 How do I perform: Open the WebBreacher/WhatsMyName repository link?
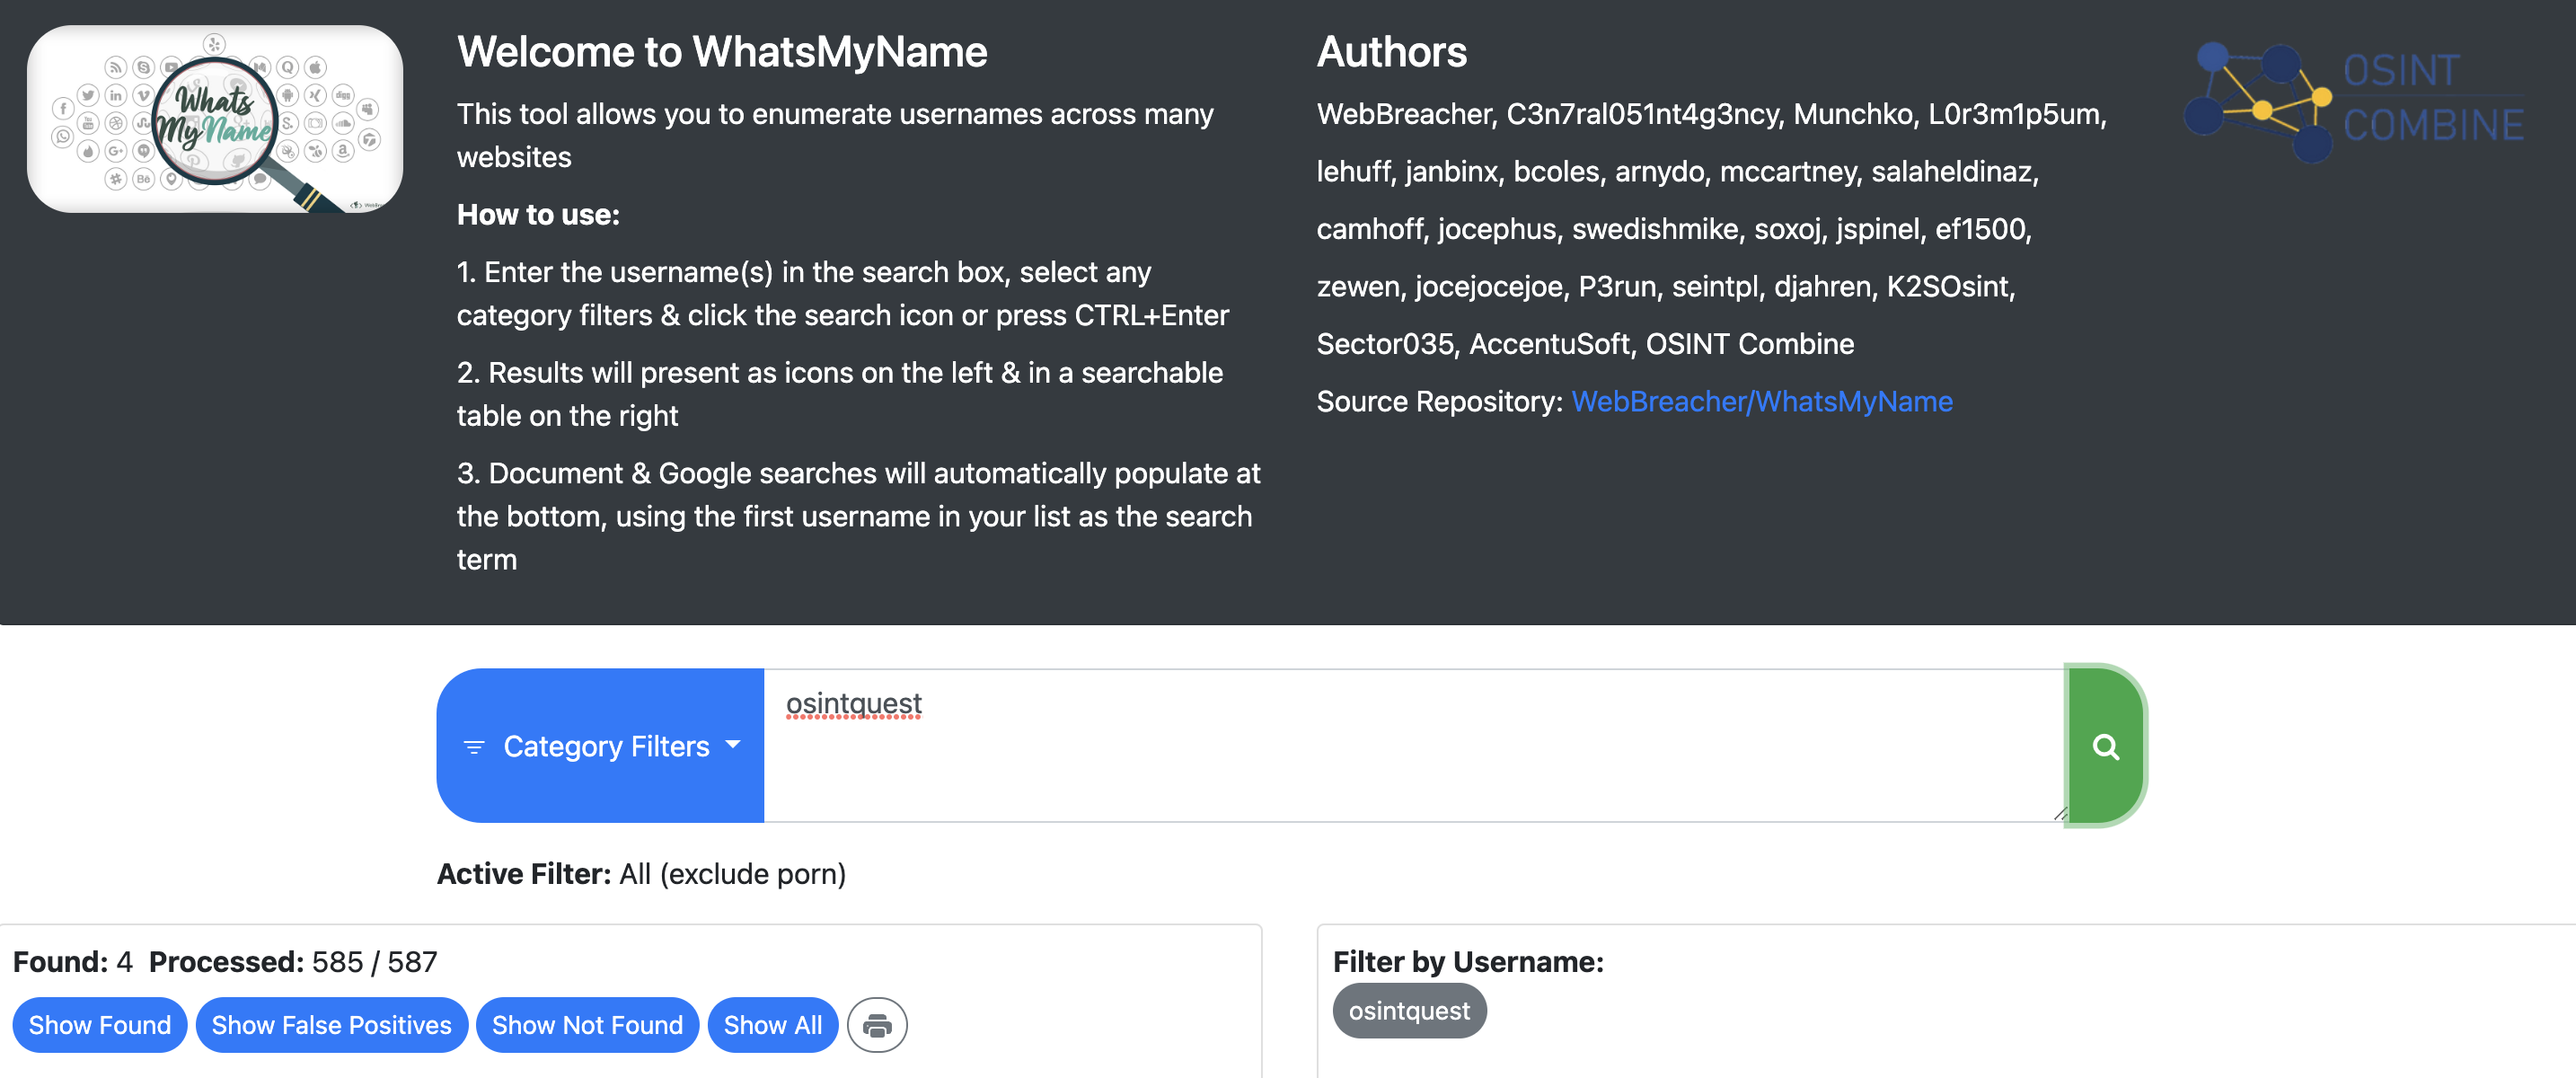[x=1762, y=401]
